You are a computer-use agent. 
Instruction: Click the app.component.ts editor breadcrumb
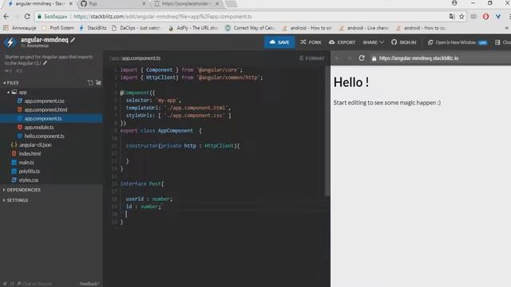(141, 58)
